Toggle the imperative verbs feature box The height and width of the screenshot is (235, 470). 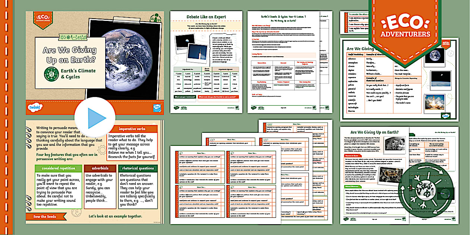(132, 129)
